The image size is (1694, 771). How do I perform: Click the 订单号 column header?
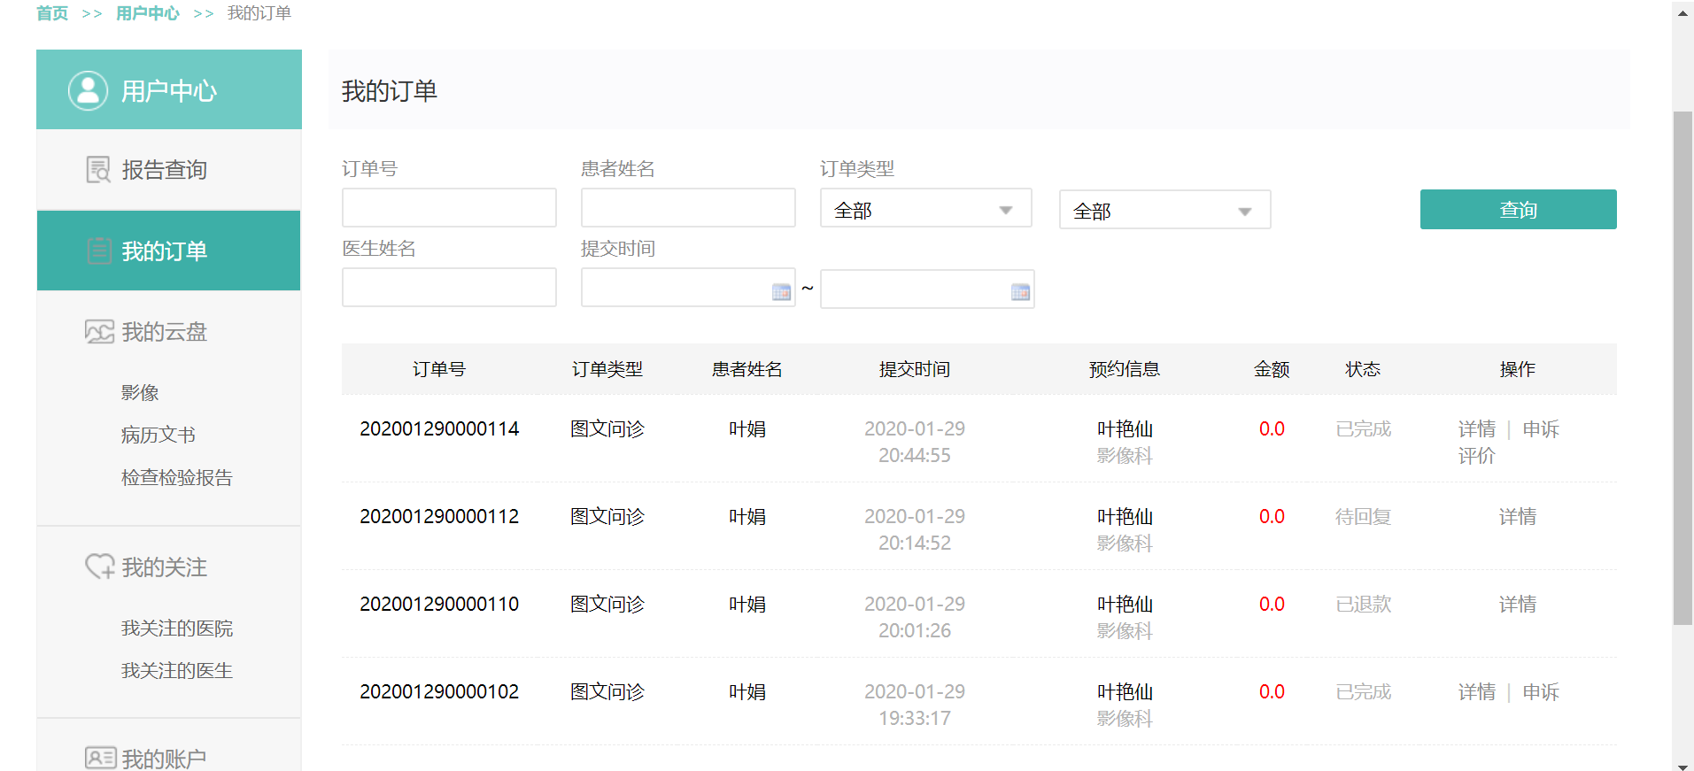(x=439, y=369)
